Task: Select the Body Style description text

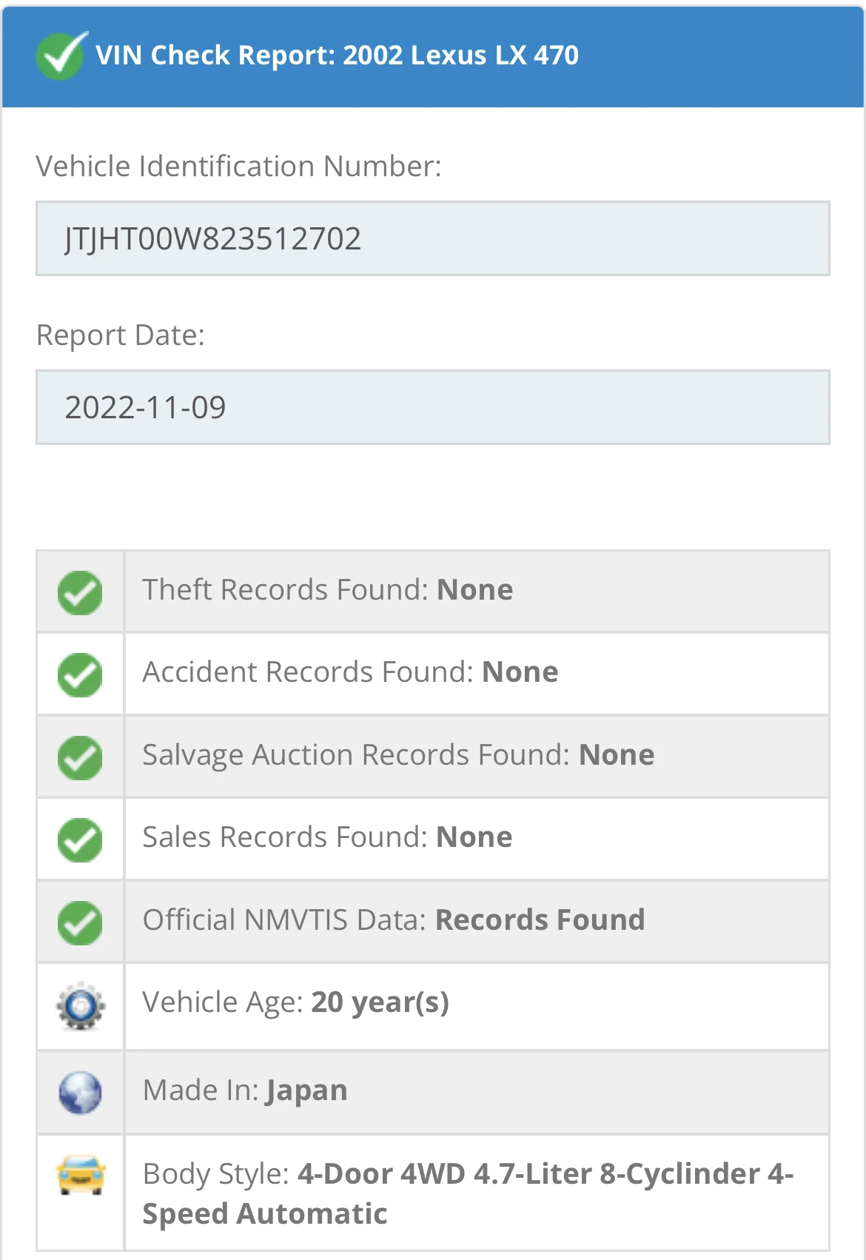Action: pos(468,1193)
